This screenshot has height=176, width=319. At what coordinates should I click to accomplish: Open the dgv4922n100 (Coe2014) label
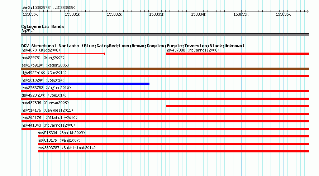coord(44,73)
